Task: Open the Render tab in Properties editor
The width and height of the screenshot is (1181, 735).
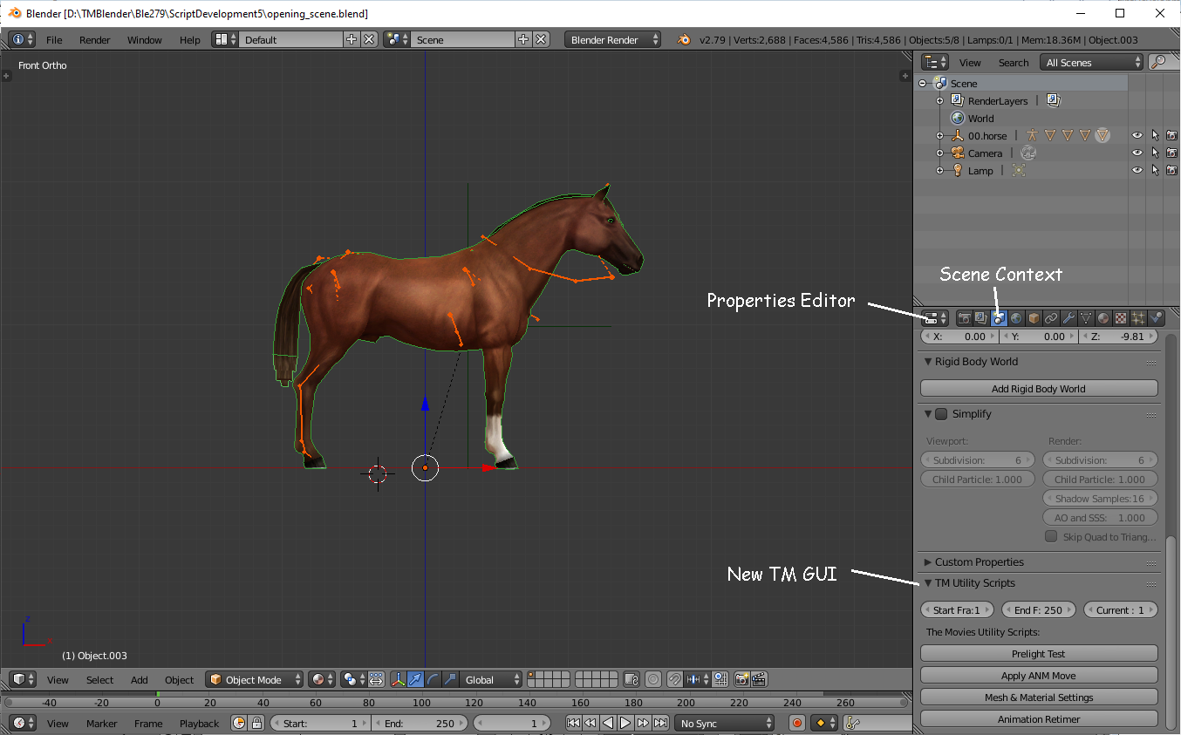Action: 965,317
